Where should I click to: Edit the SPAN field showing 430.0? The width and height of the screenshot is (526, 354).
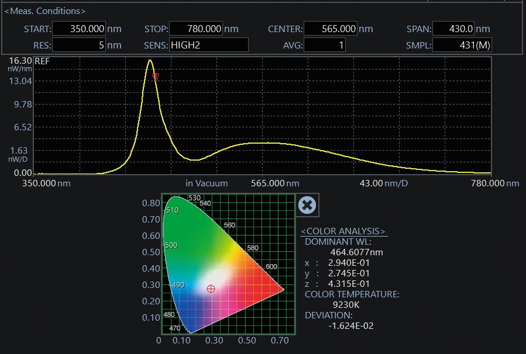click(x=453, y=29)
